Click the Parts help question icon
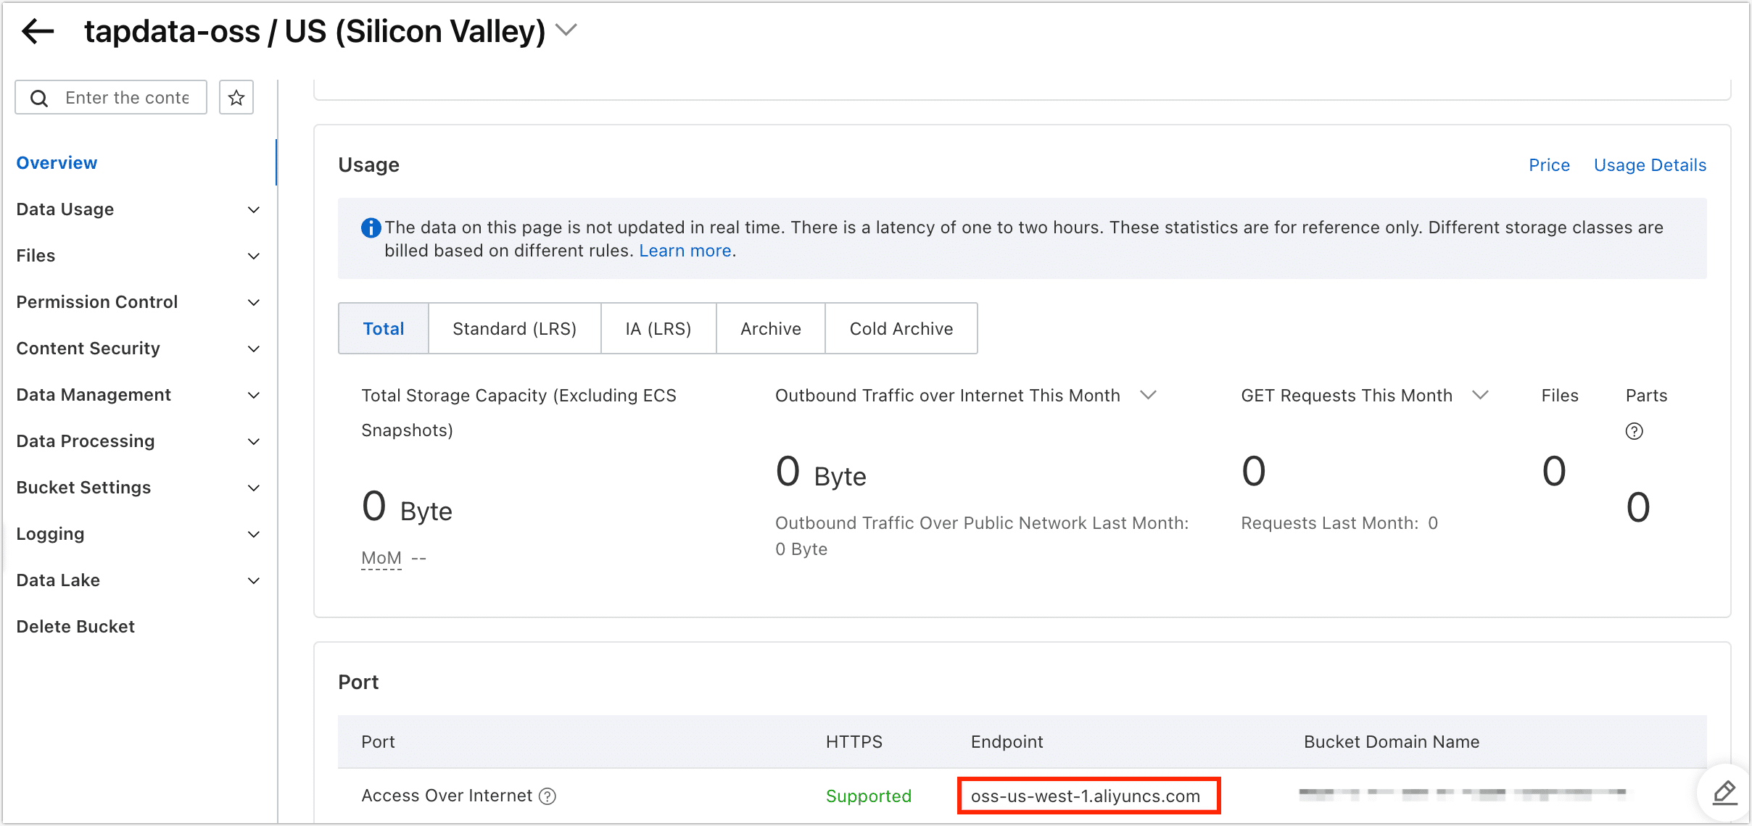1752x826 pixels. 1634,431
